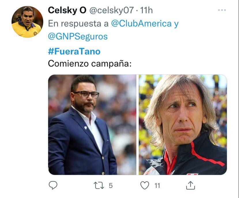The height and width of the screenshot is (198, 239).
Task: Click the like count of 11
Action: [157, 186]
